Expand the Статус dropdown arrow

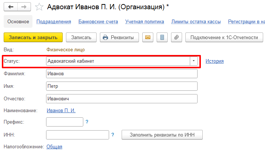(193, 61)
